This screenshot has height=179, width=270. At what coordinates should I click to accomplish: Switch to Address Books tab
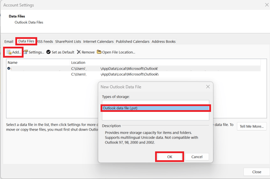(x=163, y=42)
